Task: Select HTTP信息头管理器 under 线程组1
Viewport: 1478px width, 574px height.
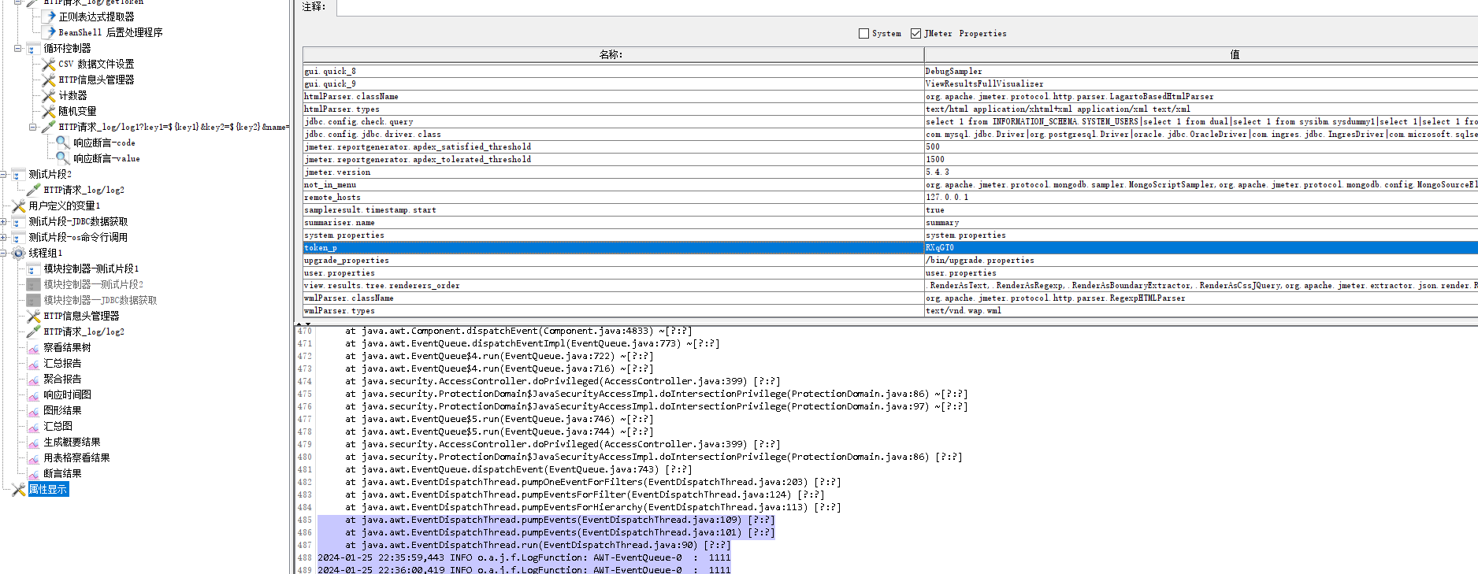Action: pyautogui.click(x=82, y=316)
